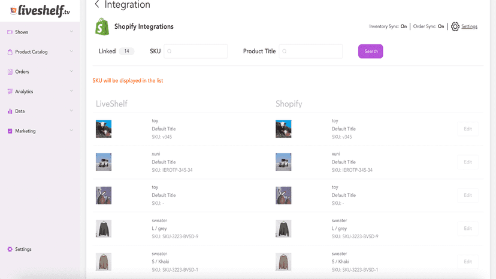This screenshot has width=496, height=279.
Task: Go back using the Integration arrow
Action: click(x=97, y=4)
